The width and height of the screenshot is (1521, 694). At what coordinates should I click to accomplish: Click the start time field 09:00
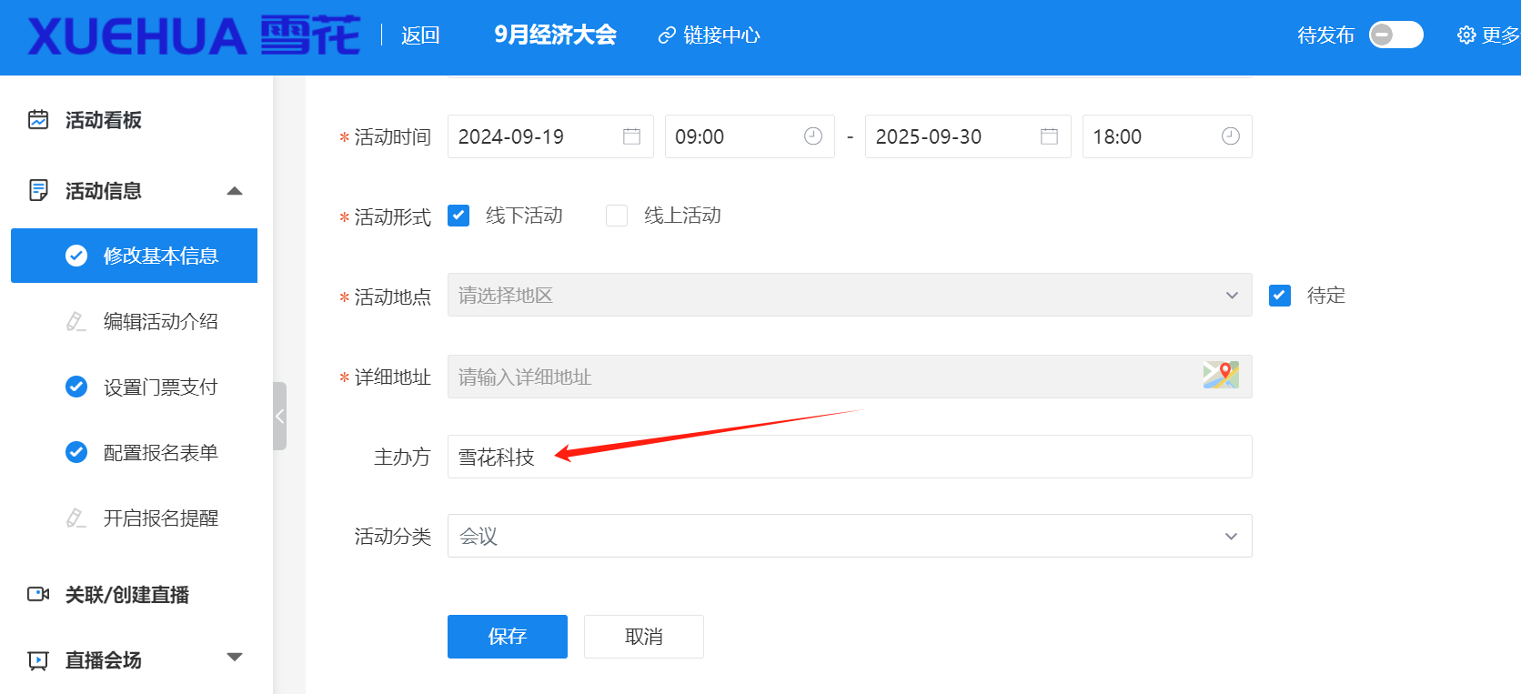tap(750, 136)
